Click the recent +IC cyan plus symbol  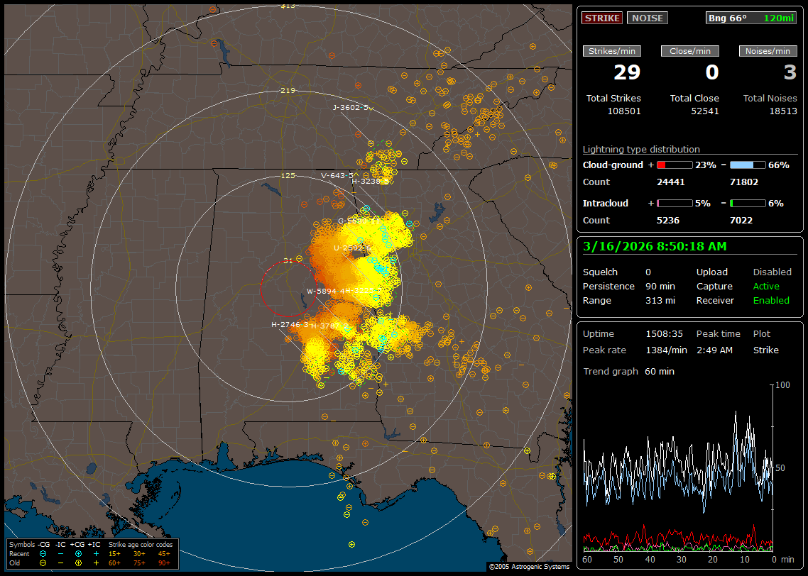click(96, 553)
